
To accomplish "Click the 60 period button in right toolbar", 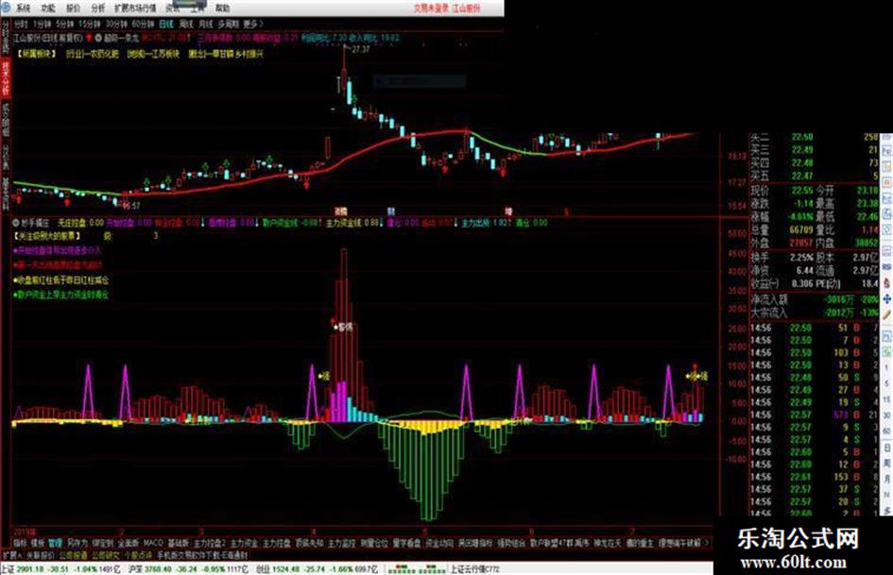I will click(886, 431).
